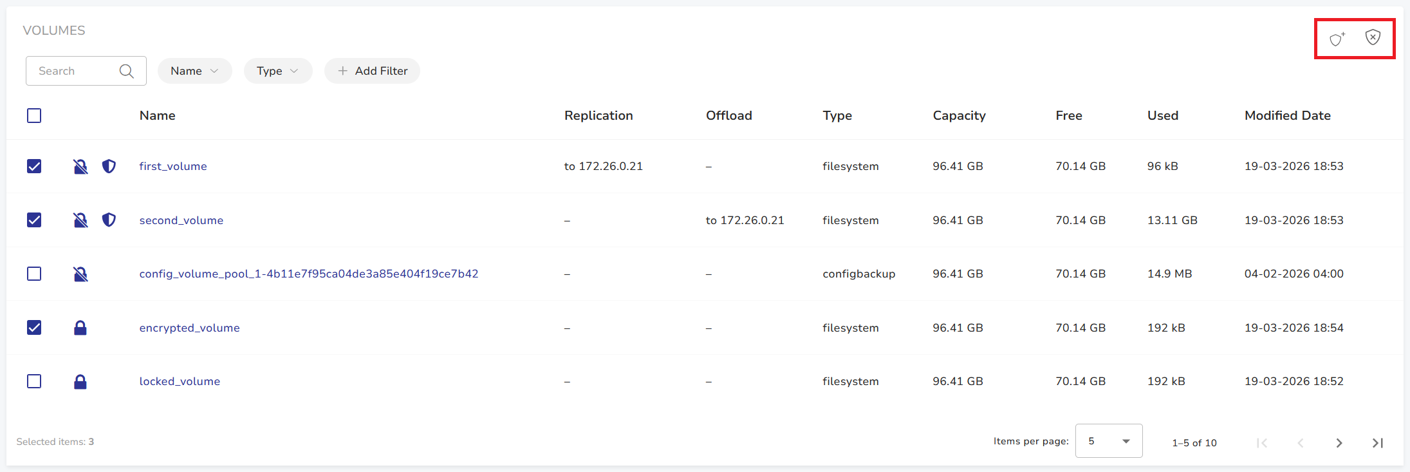Click the crossed-lock icon on the config_volume row
Image resolution: width=1410 pixels, height=472 pixels.
point(80,274)
